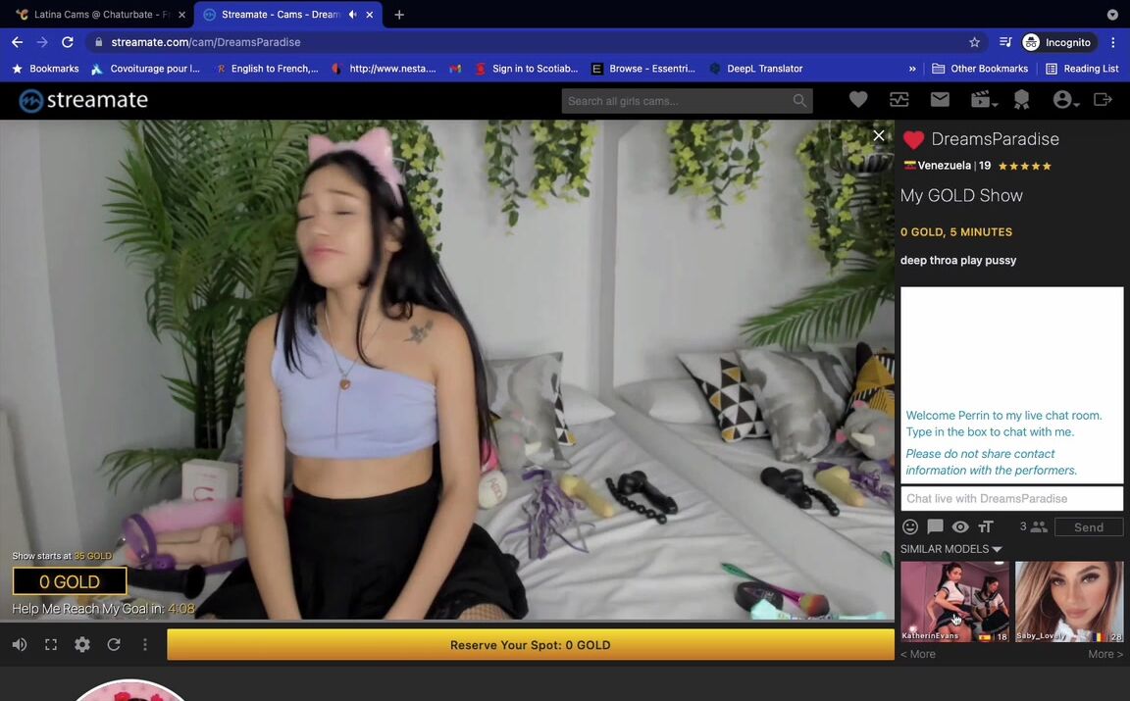Open the Other Bookmarks folder

click(979, 69)
